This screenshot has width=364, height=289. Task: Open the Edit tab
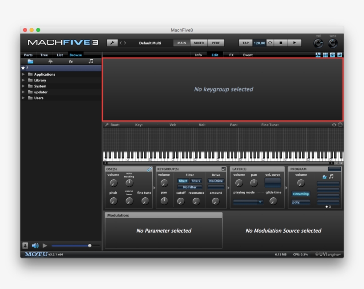click(x=215, y=55)
